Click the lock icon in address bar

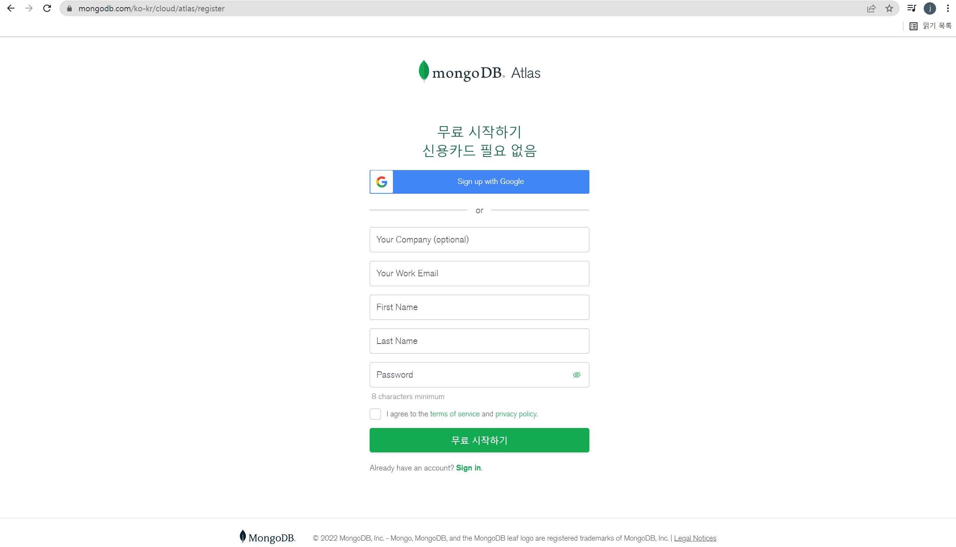pyautogui.click(x=69, y=8)
